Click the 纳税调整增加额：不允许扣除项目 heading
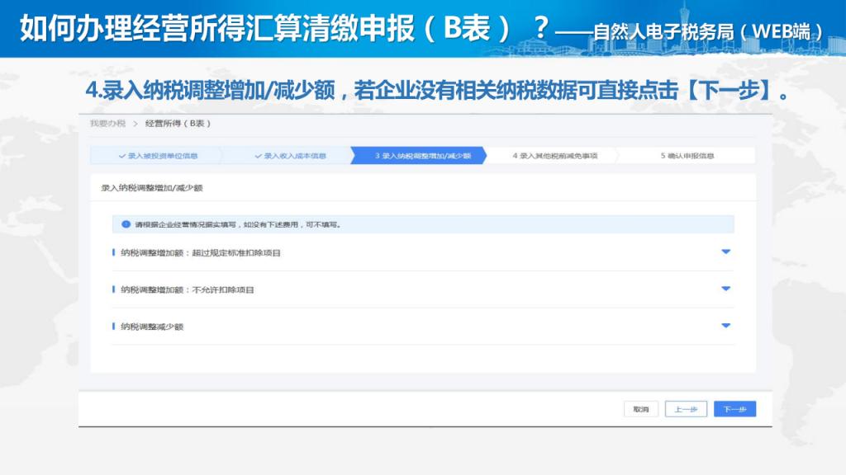This screenshot has width=846, height=475. (187, 289)
